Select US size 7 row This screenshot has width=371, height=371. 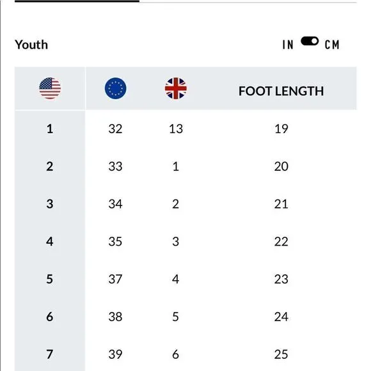(185, 354)
